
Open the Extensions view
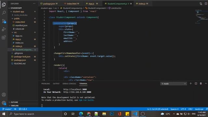pyautogui.click(x=4, y=37)
